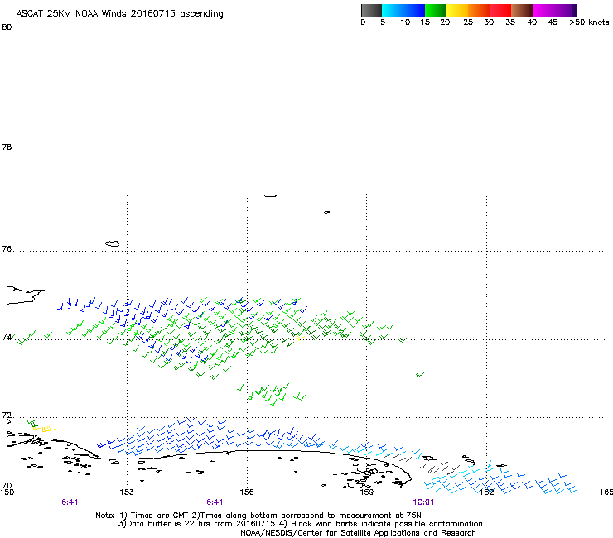
Task: Click the gray 0-5 knots legend segment
Action: pos(371,10)
